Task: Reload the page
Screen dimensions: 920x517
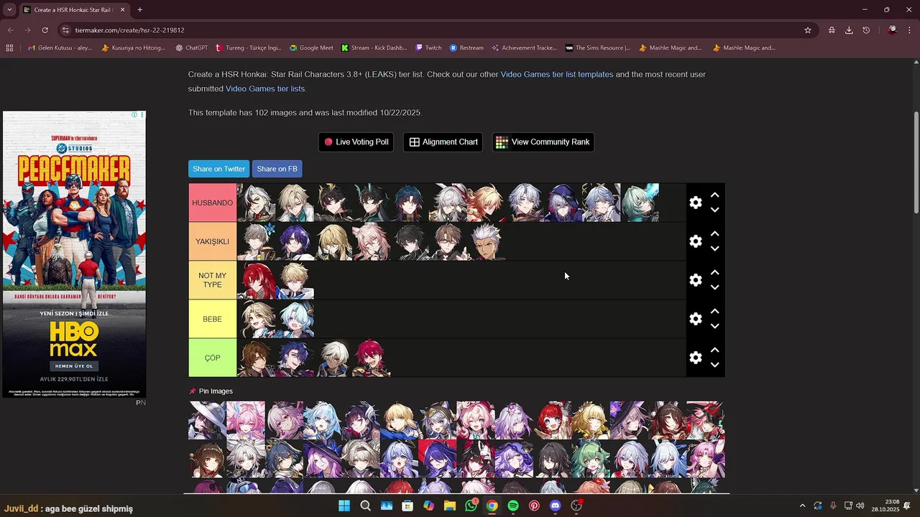Action: pyautogui.click(x=45, y=30)
